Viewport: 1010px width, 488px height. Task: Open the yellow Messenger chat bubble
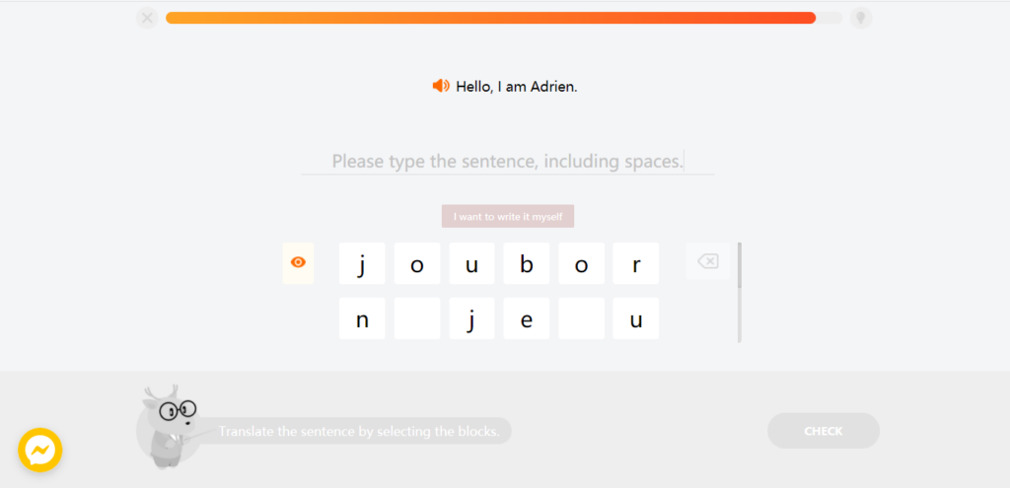[x=39, y=450]
